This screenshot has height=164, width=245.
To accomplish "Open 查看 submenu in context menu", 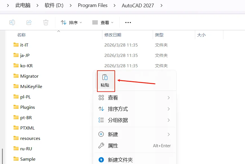I will pyautogui.click(x=135, y=98).
